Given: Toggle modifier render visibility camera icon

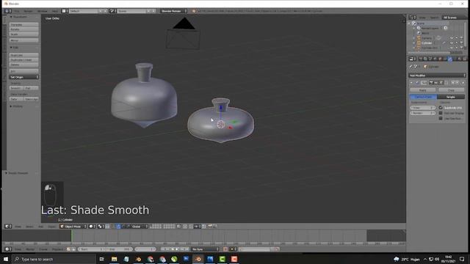Looking at the screenshot, I should (431, 83).
